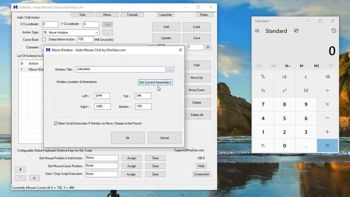The height and width of the screenshot is (197, 350).
Task: Click Delete All button
Action: (x=197, y=115)
